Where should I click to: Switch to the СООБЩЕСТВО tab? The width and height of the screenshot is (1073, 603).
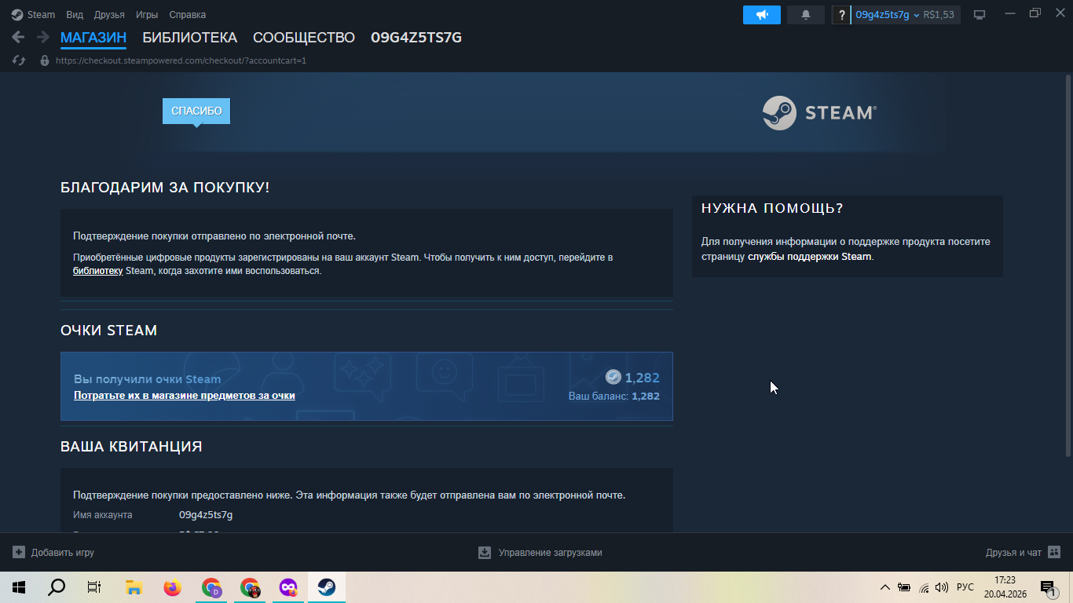304,38
